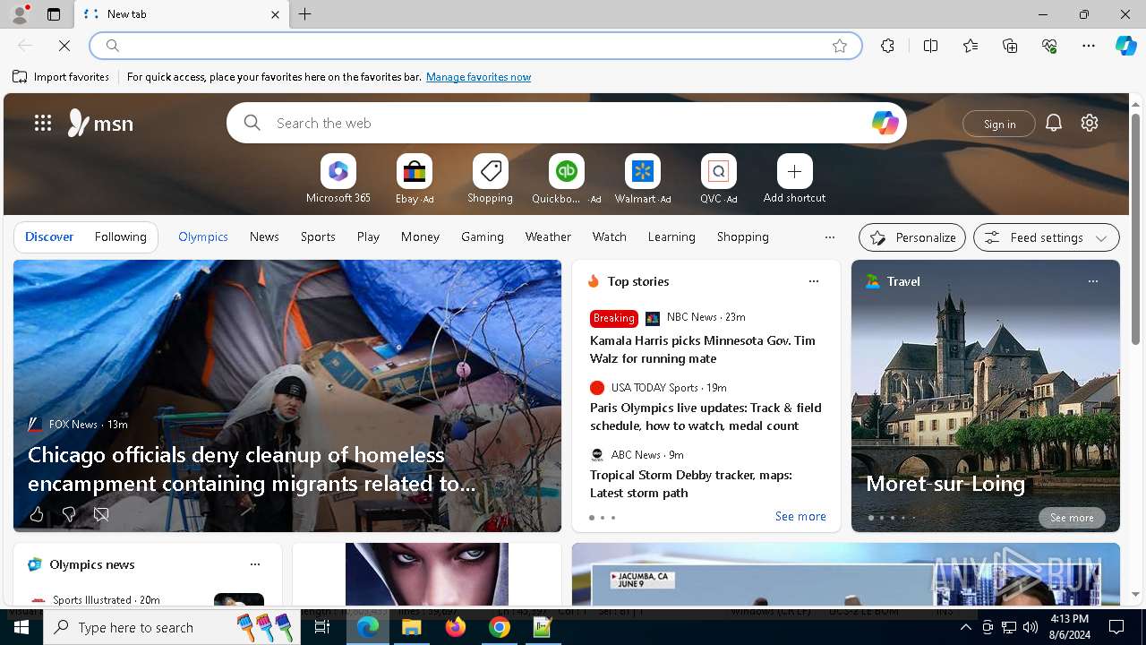Show more feed categories ellipsis
Screen dimensions: 1146x645
(829, 237)
